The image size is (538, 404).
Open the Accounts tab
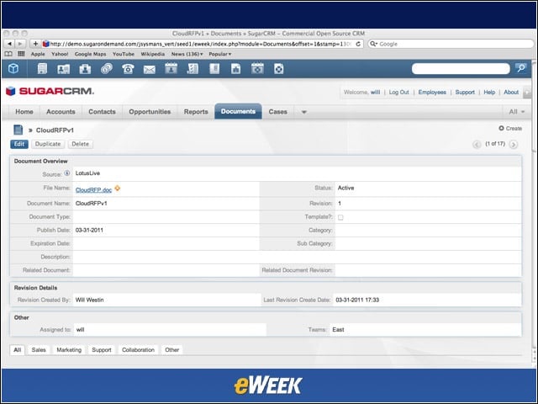pyautogui.click(x=61, y=112)
